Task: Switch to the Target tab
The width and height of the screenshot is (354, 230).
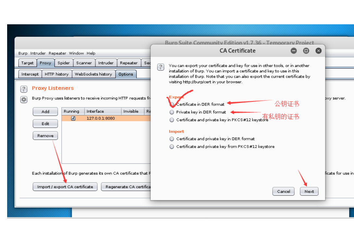Action: pos(27,63)
